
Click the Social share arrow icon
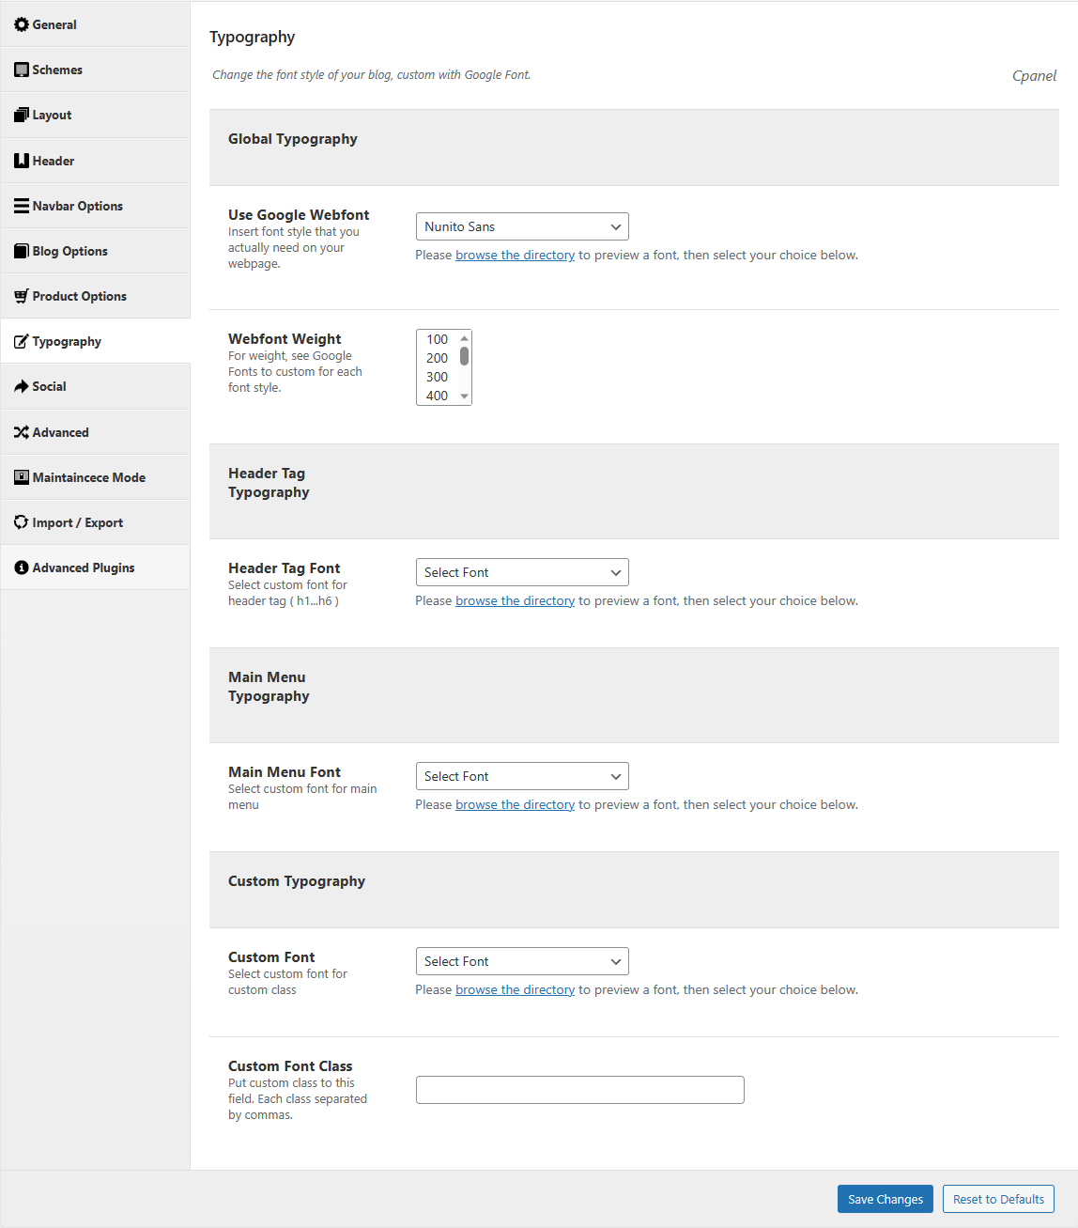[22, 386]
